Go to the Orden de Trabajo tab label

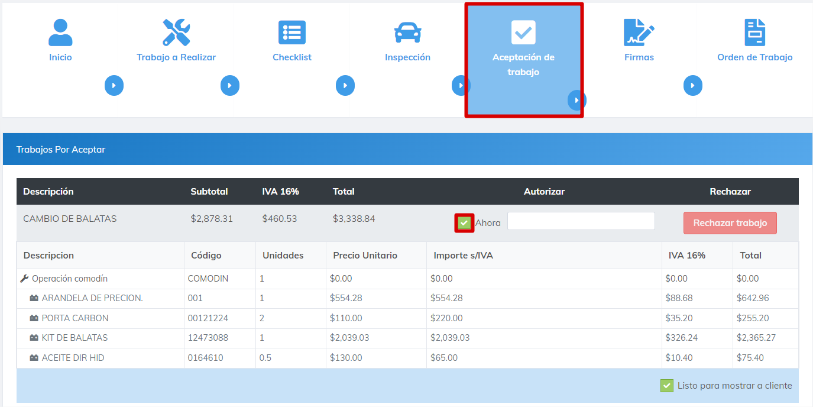[x=754, y=57]
